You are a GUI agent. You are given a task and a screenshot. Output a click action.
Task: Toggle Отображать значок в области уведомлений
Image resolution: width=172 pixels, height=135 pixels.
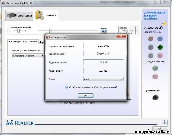66,87
